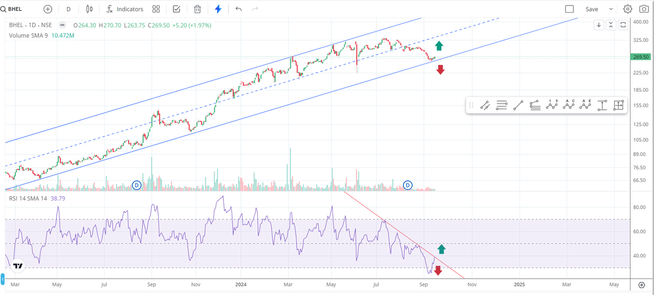The width and height of the screenshot is (654, 295).
Task: Click the Save button
Action: coord(592,9)
